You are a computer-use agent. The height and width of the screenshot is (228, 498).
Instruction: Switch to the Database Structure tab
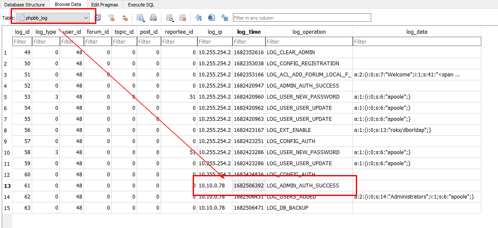24,5
